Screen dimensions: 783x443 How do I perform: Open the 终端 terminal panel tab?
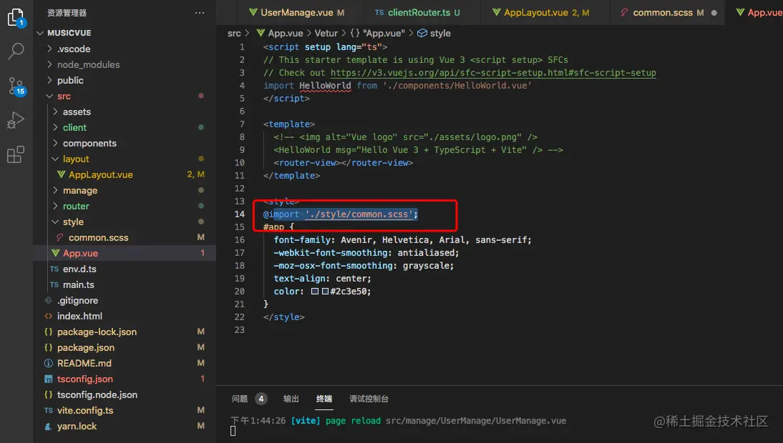point(324,399)
